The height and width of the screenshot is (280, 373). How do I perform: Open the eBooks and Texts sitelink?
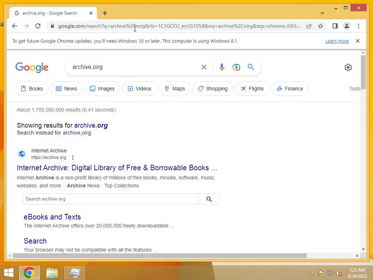(x=52, y=217)
